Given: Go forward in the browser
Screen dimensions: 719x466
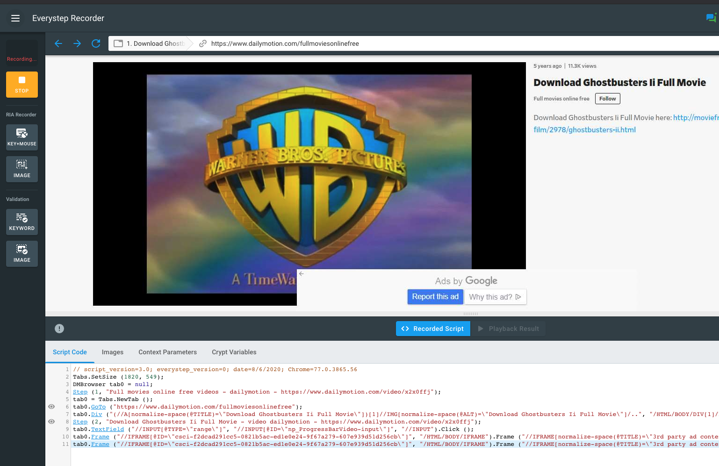Looking at the screenshot, I should coord(77,43).
